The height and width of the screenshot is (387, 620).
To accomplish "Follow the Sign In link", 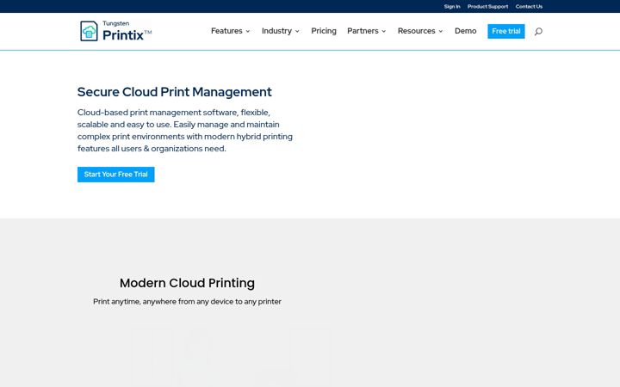I will click(x=452, y=6).
